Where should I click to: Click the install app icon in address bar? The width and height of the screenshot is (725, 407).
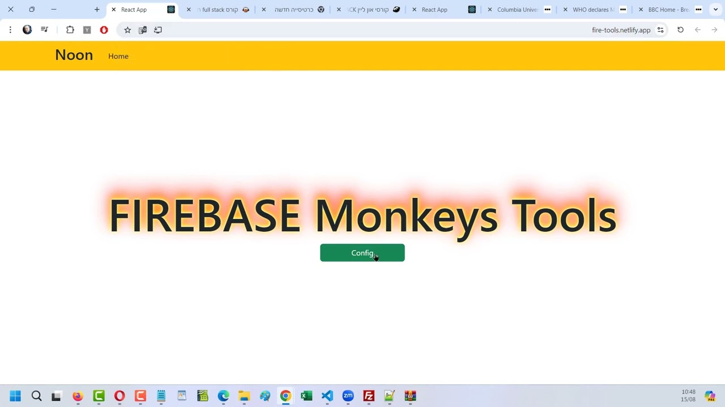[158, 30]
